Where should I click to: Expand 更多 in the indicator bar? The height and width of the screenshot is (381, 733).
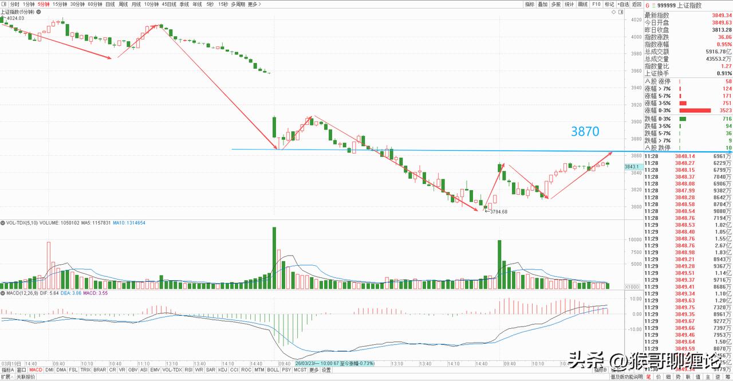coord(314,370)
